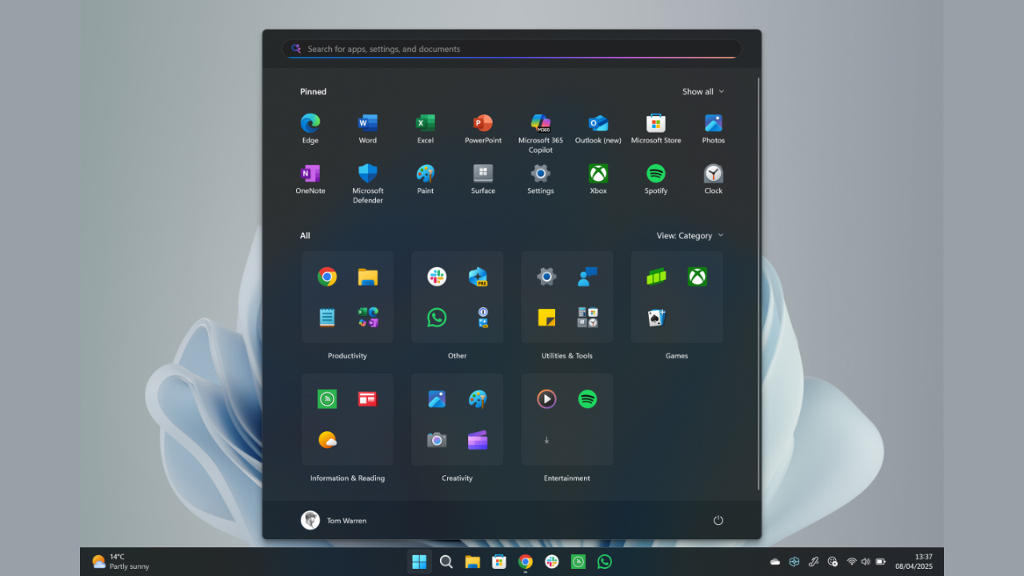Open Media Player in Entertainment category
Image resolution: width=1024 pixels, height=576 pixels.
546,398
